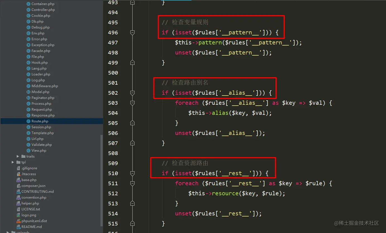Click the View.php class icon

(x=28, y=151)
